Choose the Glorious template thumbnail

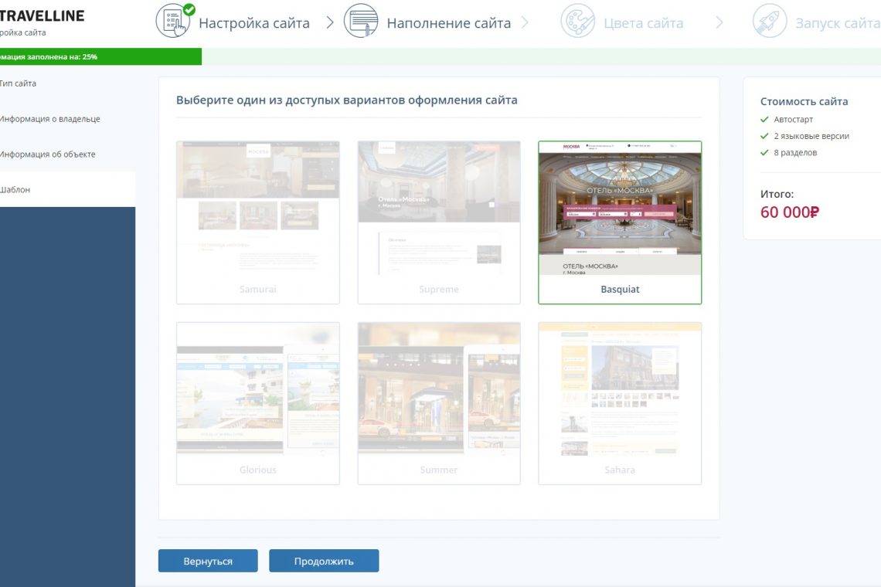(x=258, y=403)
